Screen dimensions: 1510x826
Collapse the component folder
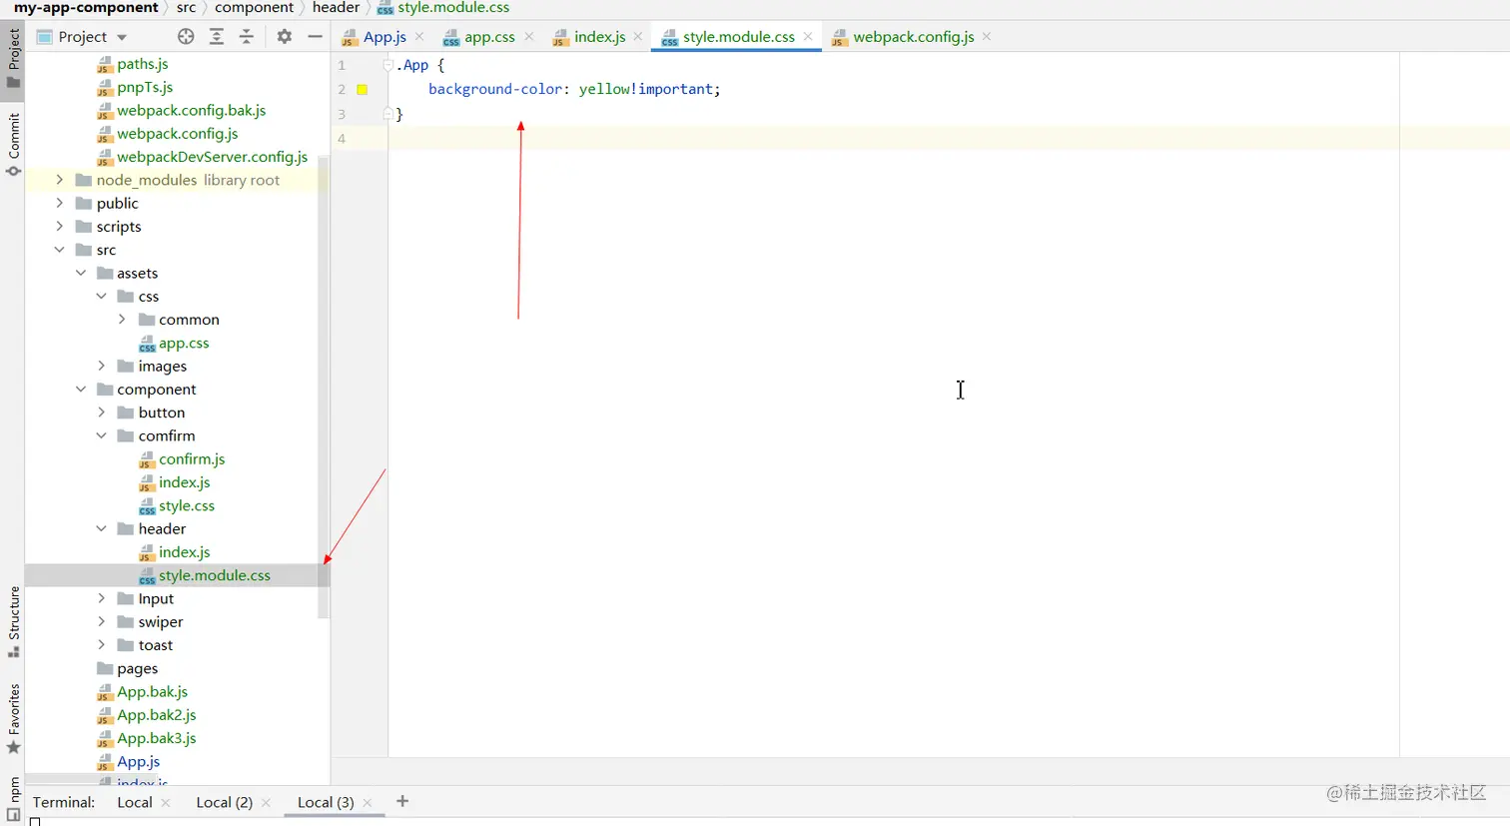pos(81,390)
